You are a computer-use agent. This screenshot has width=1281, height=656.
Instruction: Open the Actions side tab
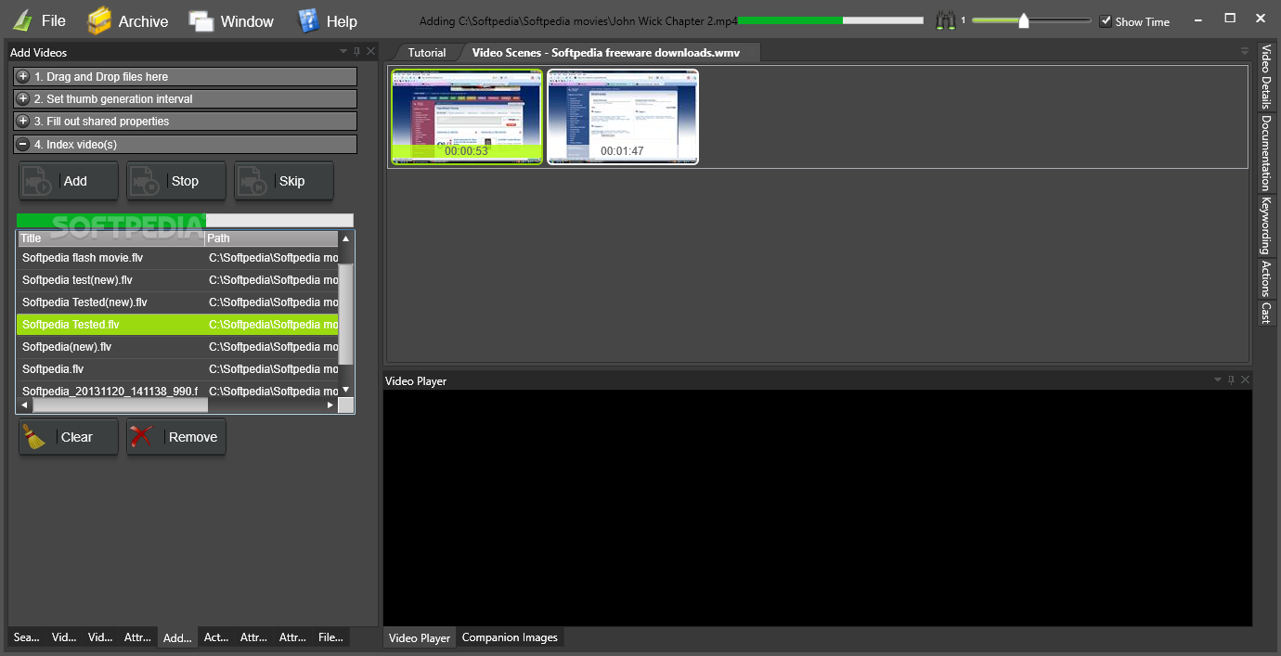[1266, 278]
